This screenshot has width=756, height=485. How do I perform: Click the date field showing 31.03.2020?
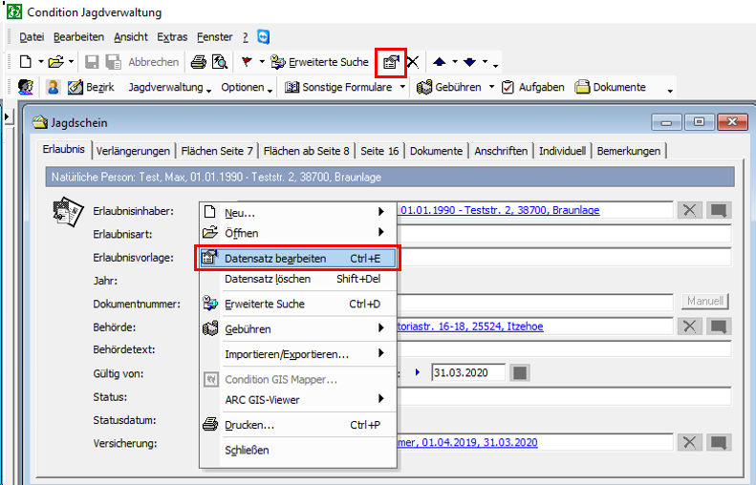coord(467,372)
